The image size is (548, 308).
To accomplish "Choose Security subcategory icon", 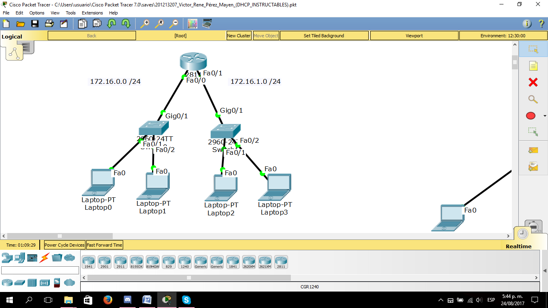I will coord(57,283).
